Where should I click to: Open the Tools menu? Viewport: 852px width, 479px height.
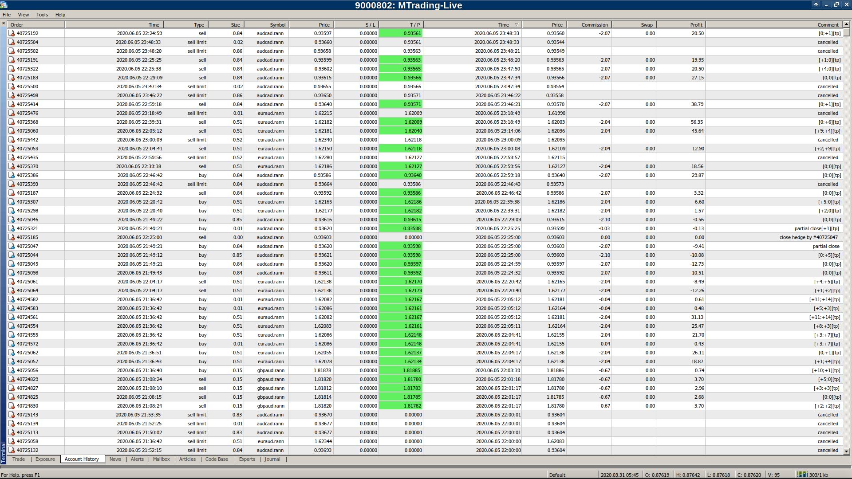click(x=42, y=15)
